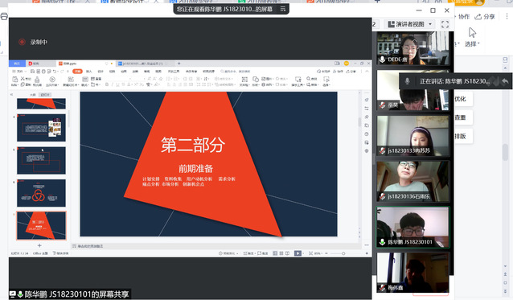Click the 协作 collaborate button
The width and height of the screenshot is (513, 300).
(x=462, y=17)
